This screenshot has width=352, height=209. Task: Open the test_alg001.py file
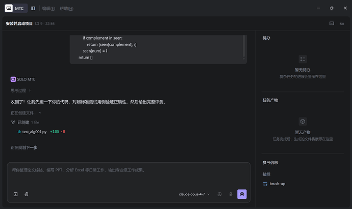coord(34,132)
